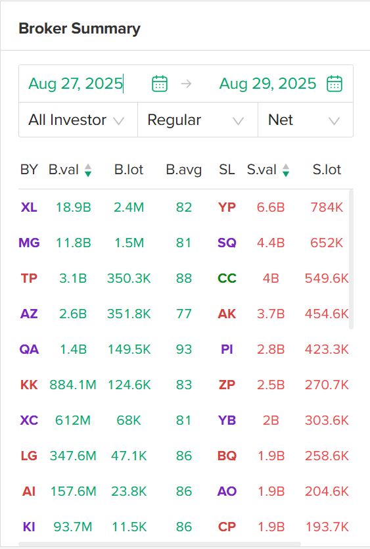Click the S.lot column header
The height and width of the screenshot is (549, 370).
pos(327,170)
